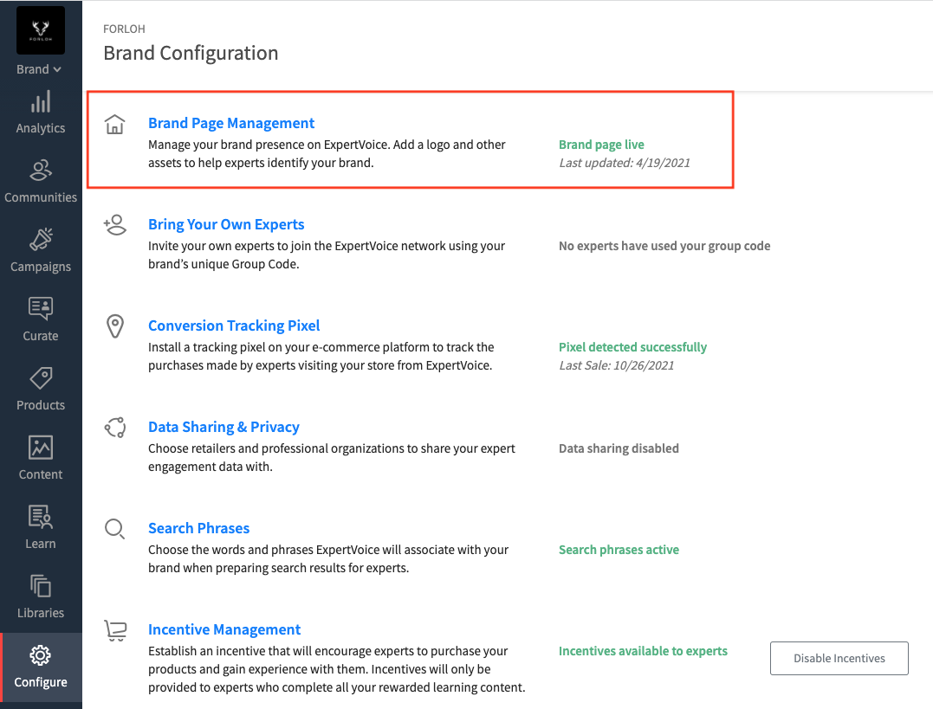Click description 'Manage your brand presence on ExpertVoice'

pyautogui.click(x=327, y=153)
